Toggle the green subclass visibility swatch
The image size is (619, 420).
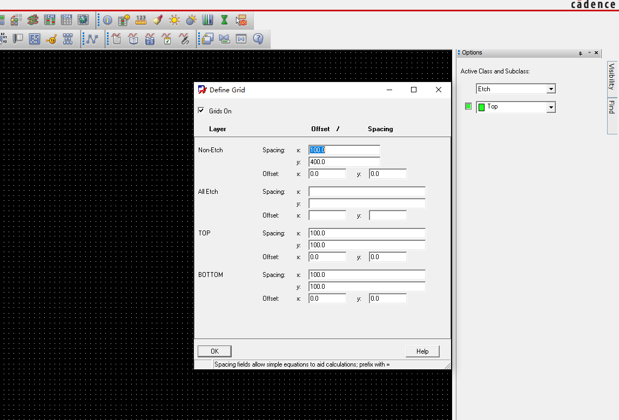[x=468, y=106]
